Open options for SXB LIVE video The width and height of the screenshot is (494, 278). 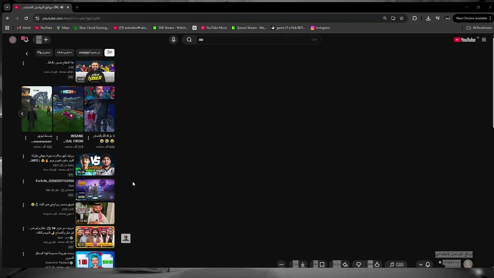[23, 205]
